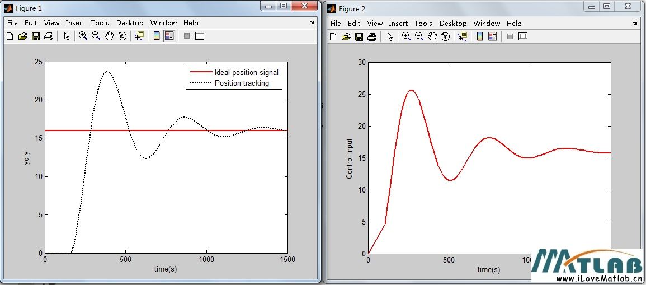
Task: Click Hide Plot Tools icon in Figure 1
Action: click(187, 36)
